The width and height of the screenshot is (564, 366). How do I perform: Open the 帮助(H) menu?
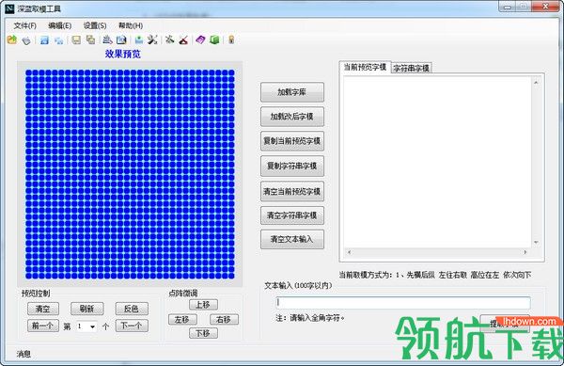point(131,25)
